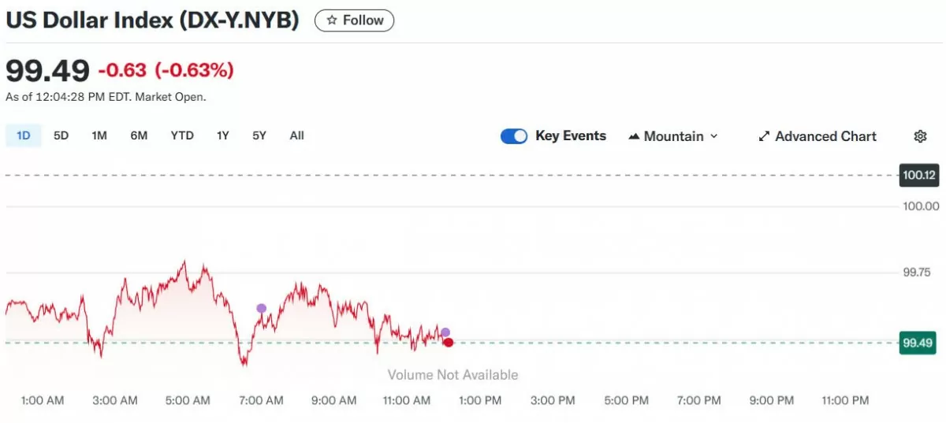Expand the Mountain chart type dropdown
This screenshot has width=946, height=423.
(x=713, y=136)
